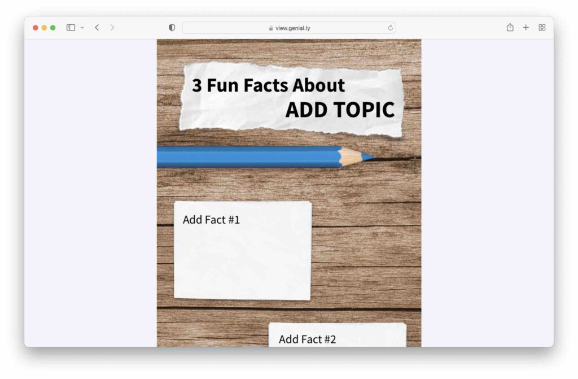Open the tab overview grid icon
Screen dimensions: 578x379
tap(541, 27)
